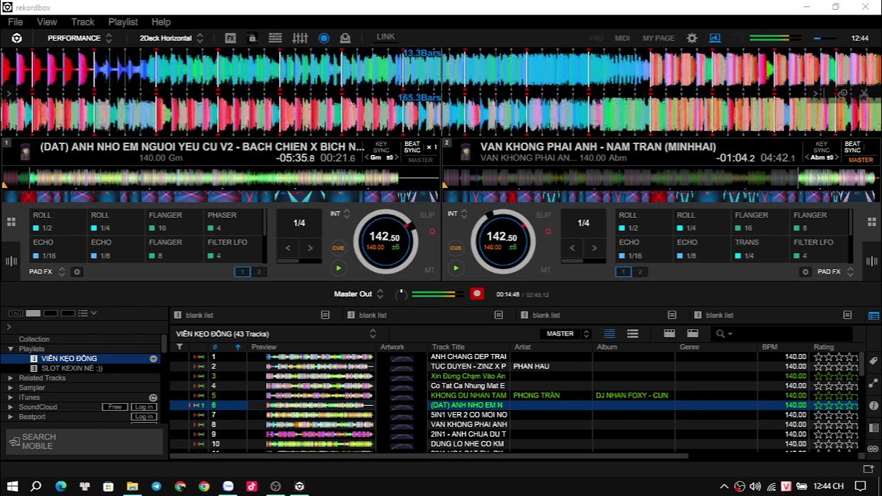Image resolution: width=882 pixels, height=496 pixels.
Task: Open the tag info icon in right sidebar
Action: point(874,361)
